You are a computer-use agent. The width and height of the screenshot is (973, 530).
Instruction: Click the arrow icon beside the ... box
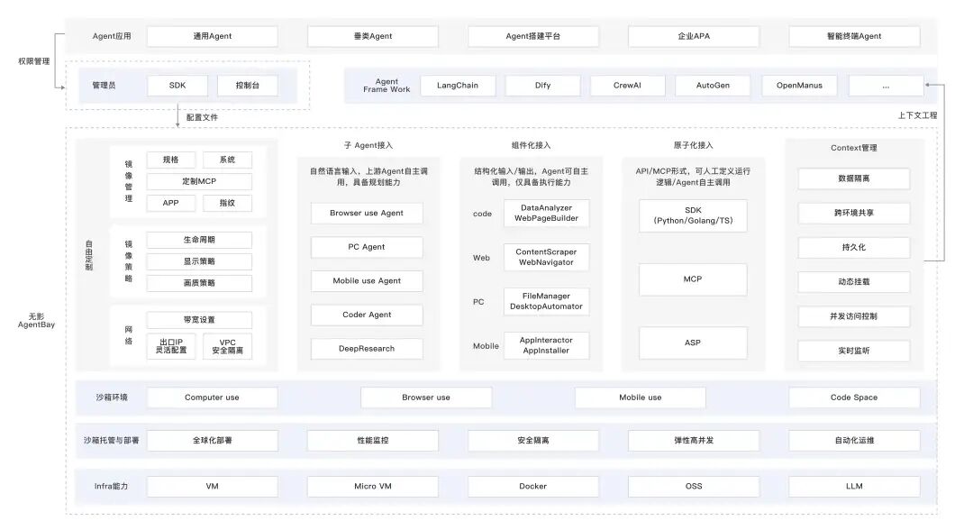click(x=927, y=85)
